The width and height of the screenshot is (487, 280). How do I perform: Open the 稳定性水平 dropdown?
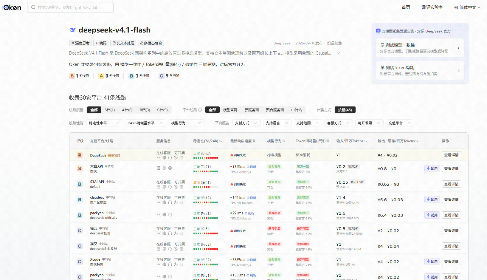(104, 123)
